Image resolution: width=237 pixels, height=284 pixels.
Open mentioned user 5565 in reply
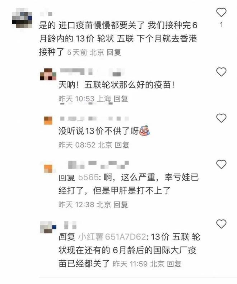click(x=88, y=177)
